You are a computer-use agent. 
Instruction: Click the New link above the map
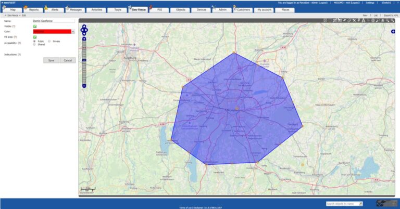(365, 15)
